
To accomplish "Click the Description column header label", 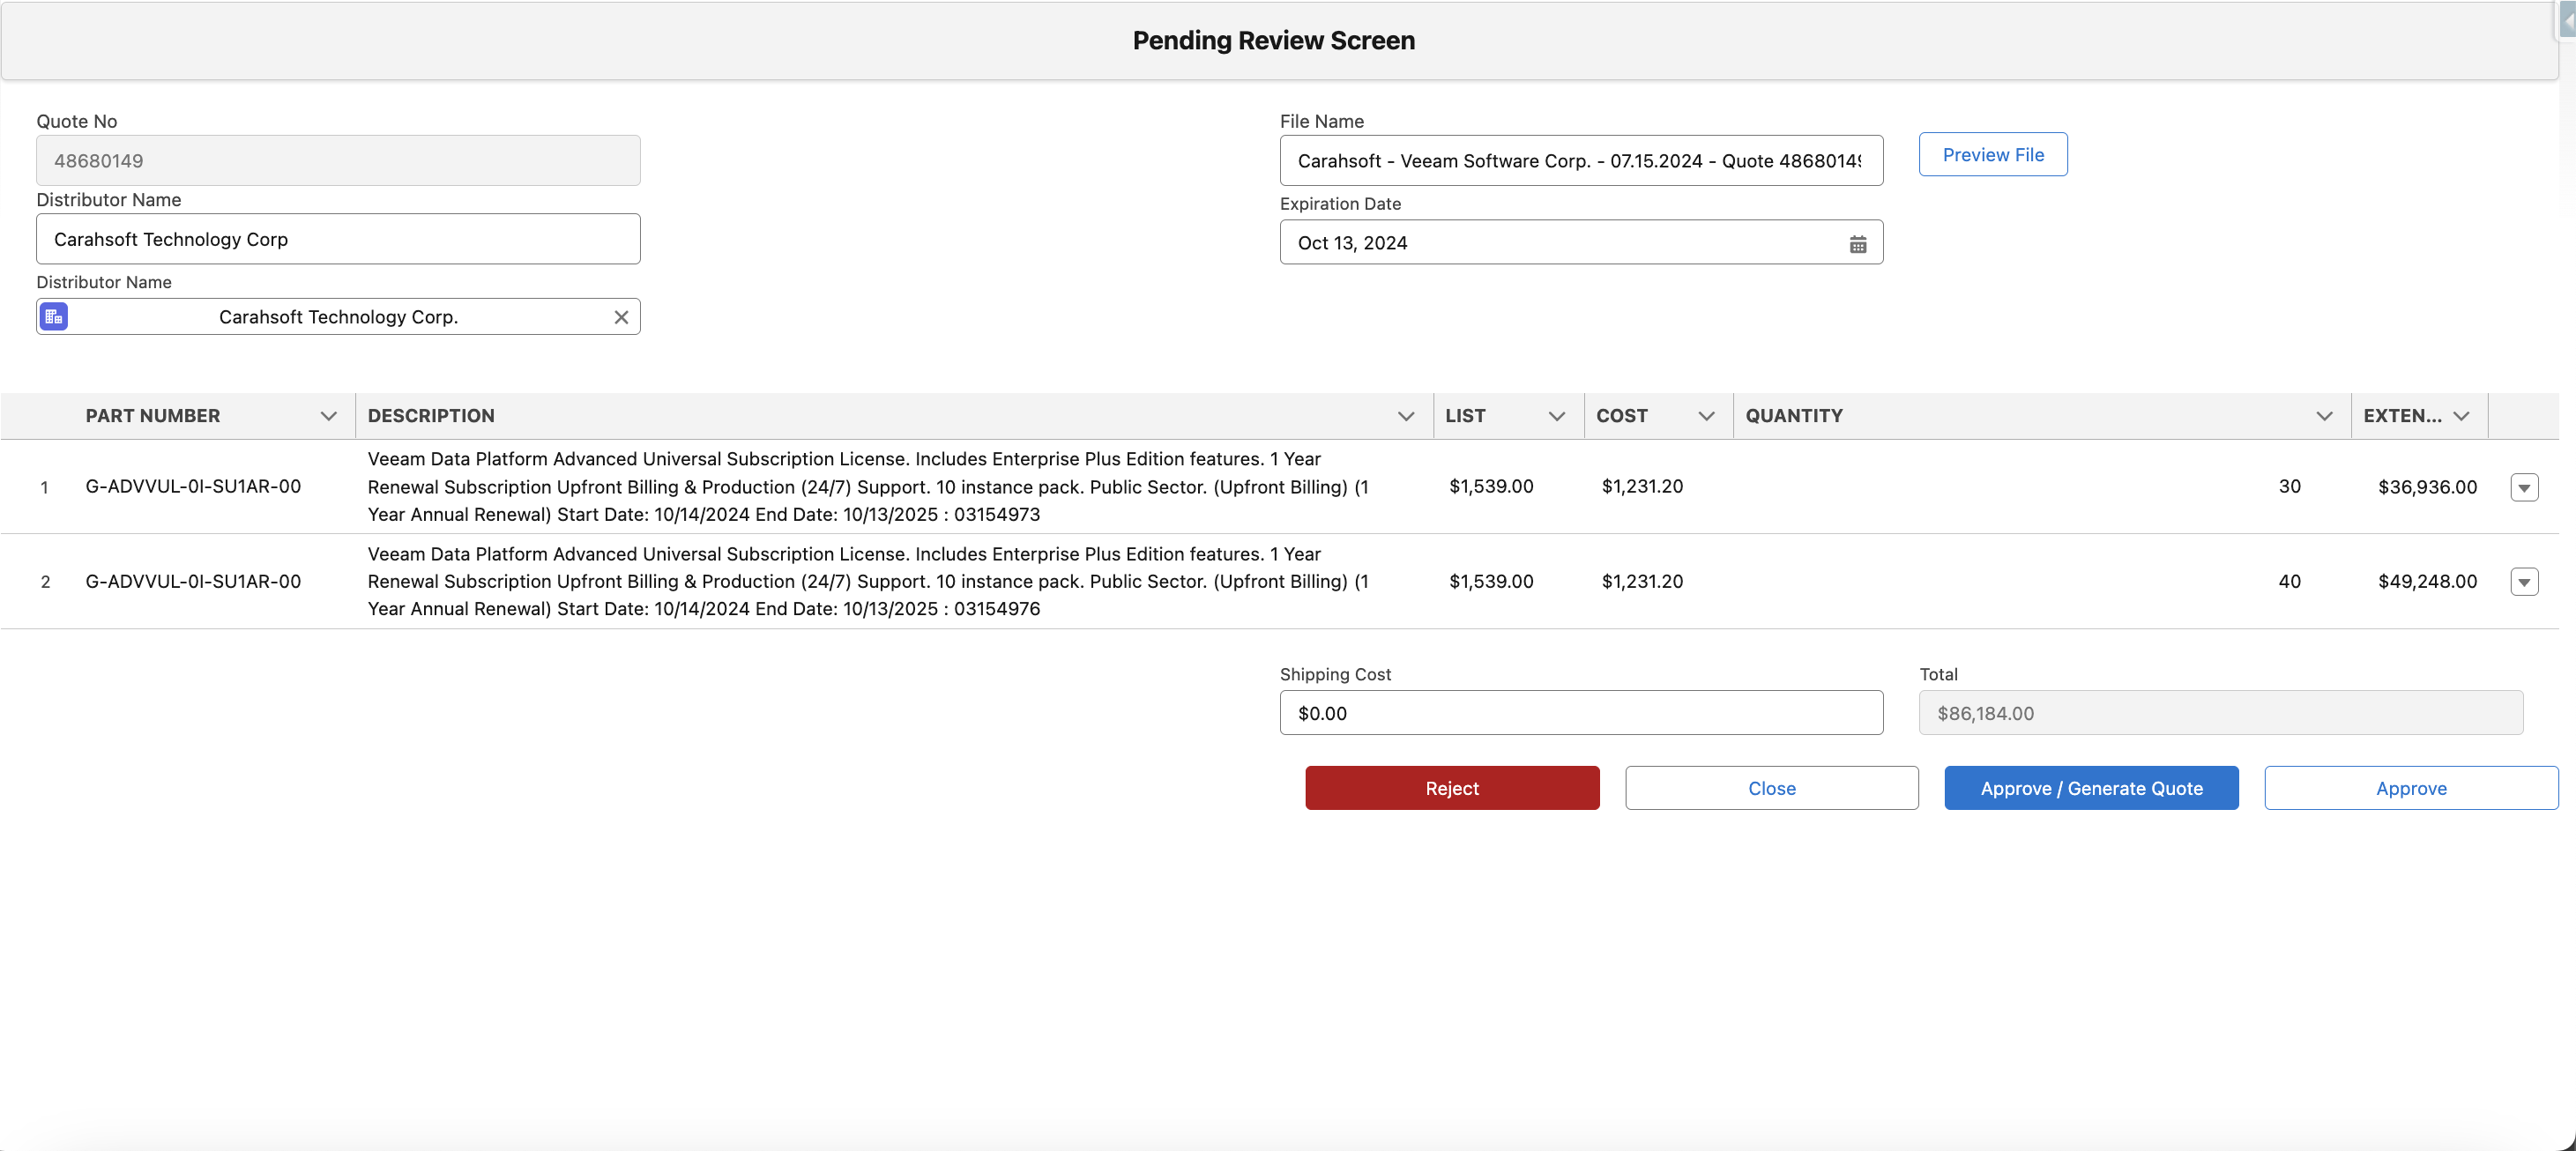I will tap(430, 416).
